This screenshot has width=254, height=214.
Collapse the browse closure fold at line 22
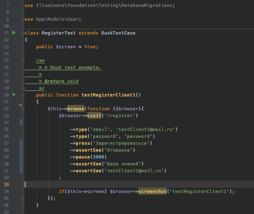coord(23,109)
